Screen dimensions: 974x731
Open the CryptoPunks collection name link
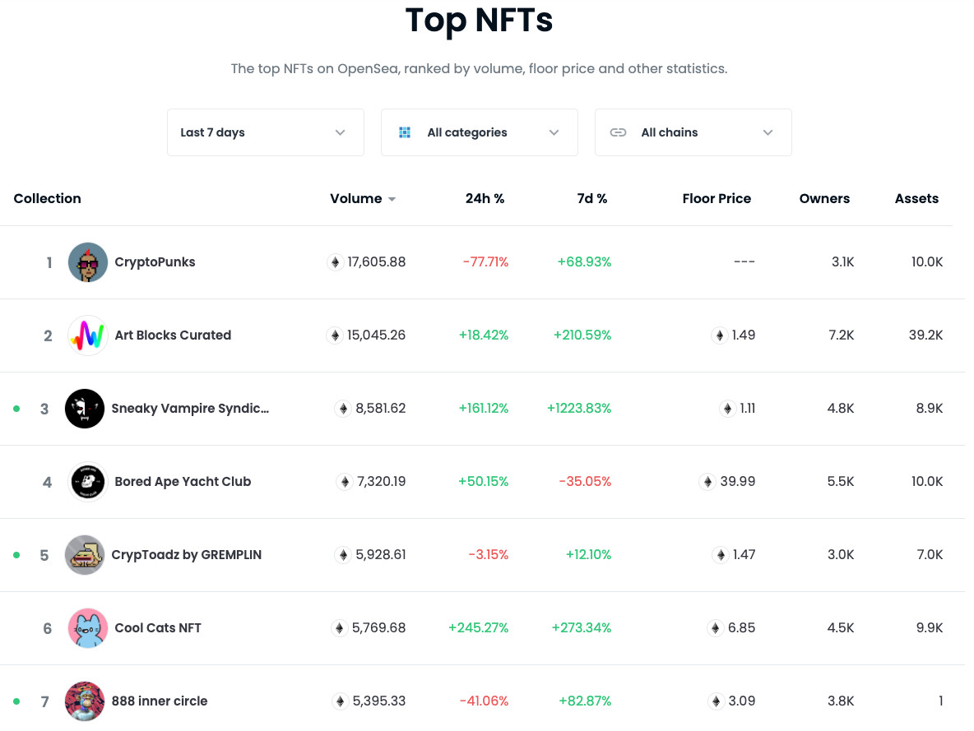pyautogui.click(x=155, y=262)
